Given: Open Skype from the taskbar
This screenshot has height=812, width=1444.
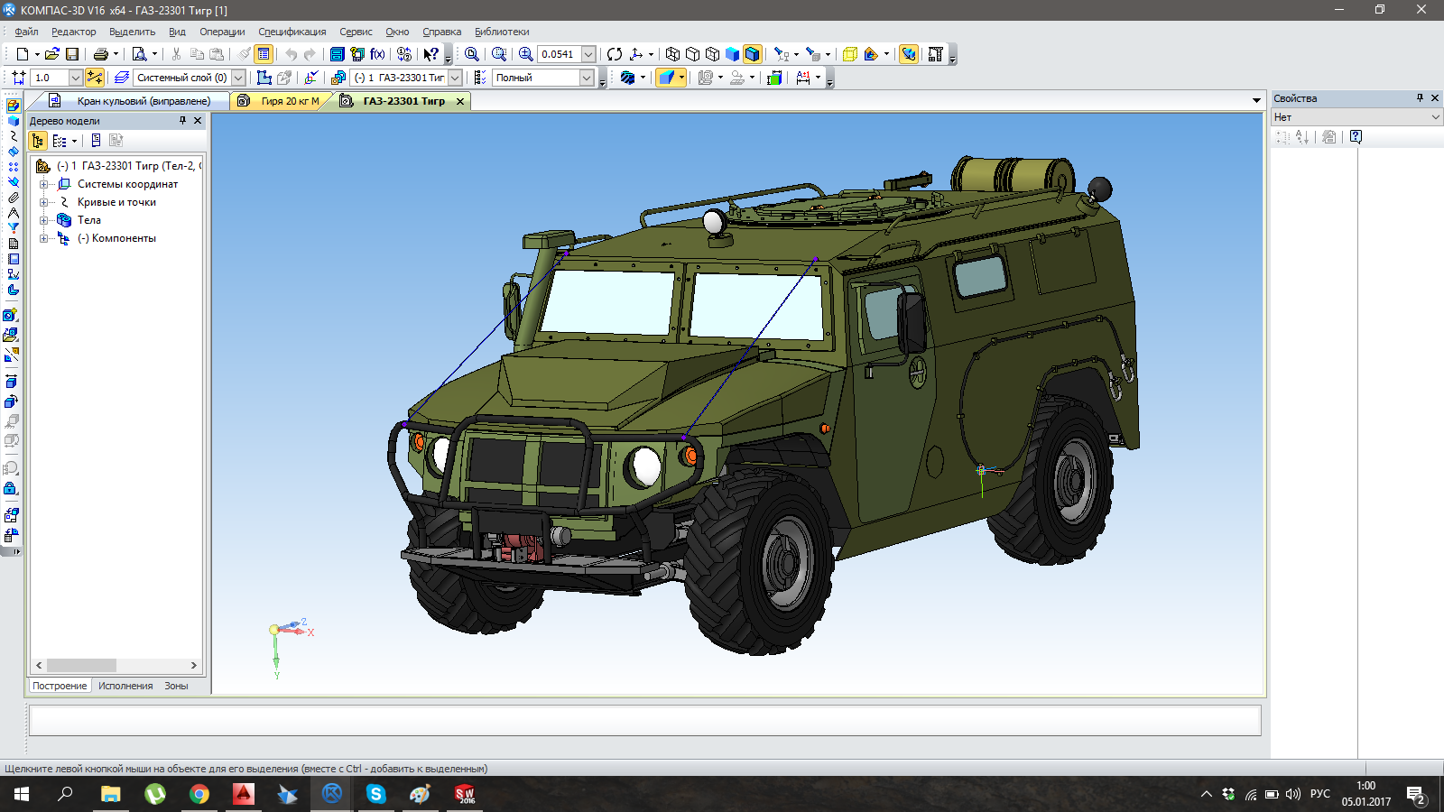Looking at the screenshot, I should [x=376, y=794].
